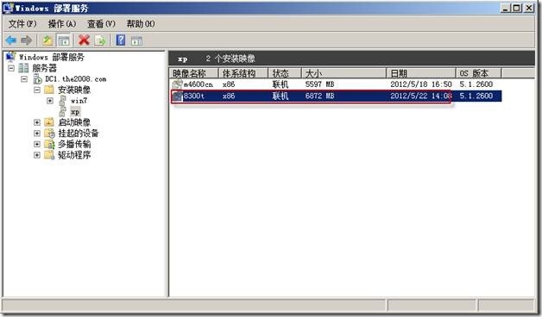Sort by 映像名称 column header

(194, 73)
